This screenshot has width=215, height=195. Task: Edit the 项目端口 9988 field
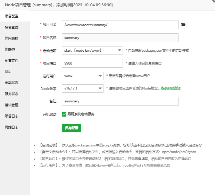(x=92, y=63)
